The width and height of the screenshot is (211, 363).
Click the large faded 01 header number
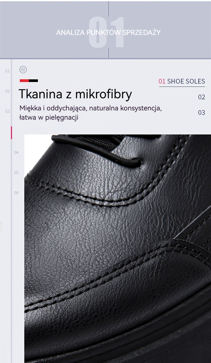point(106,32)
